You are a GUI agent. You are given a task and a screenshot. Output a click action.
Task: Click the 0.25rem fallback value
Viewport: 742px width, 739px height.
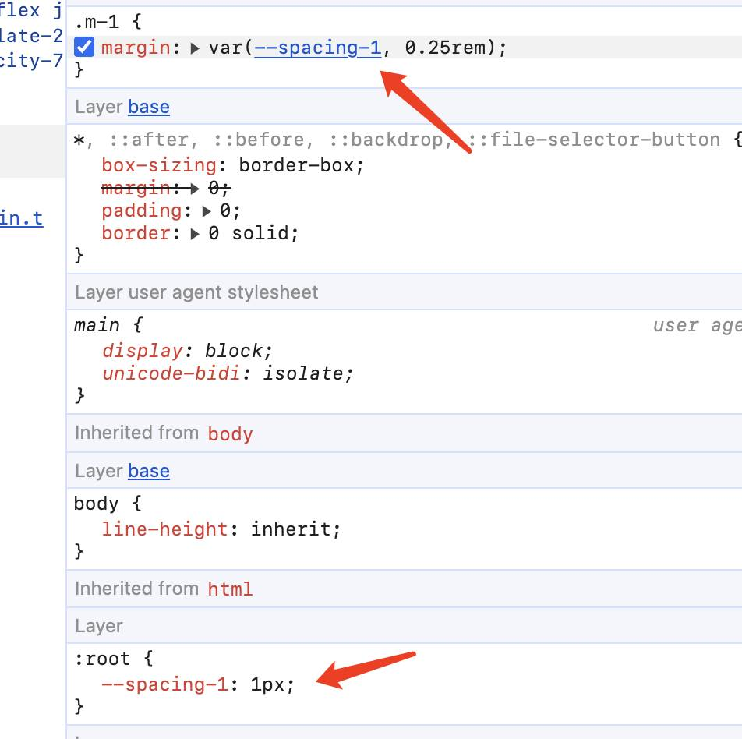(445, 48)
